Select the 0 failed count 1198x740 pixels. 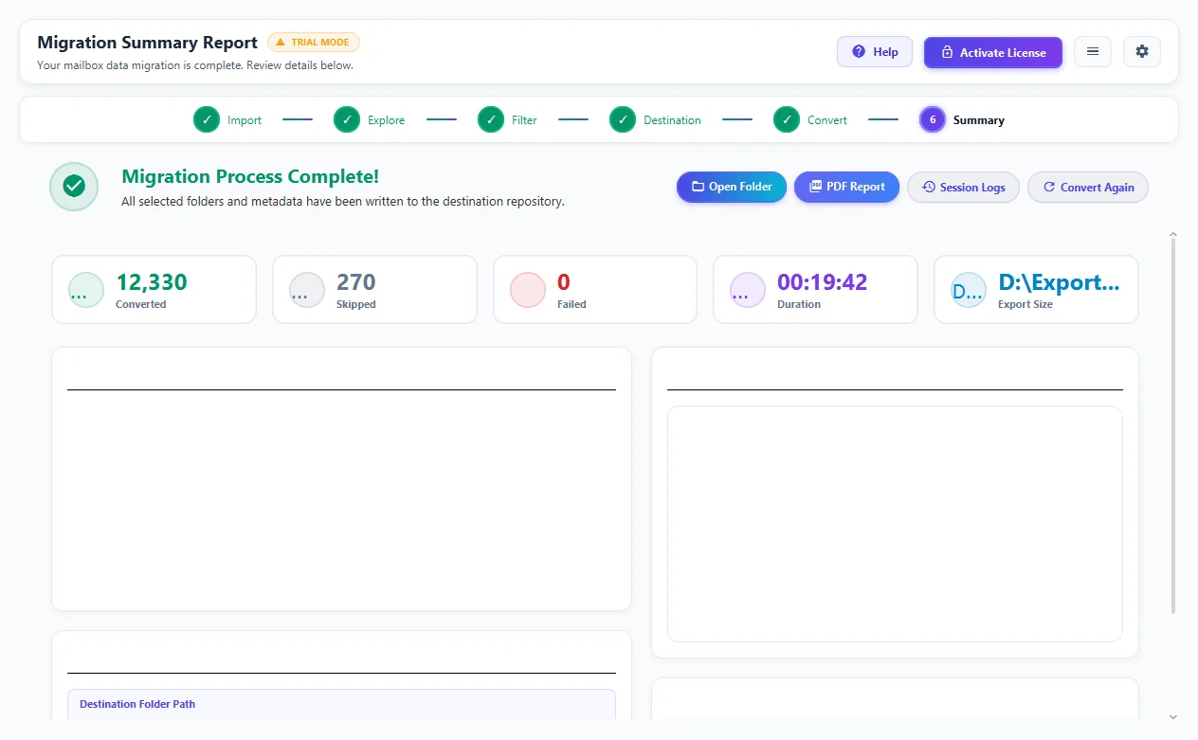[x=564, y=282]
